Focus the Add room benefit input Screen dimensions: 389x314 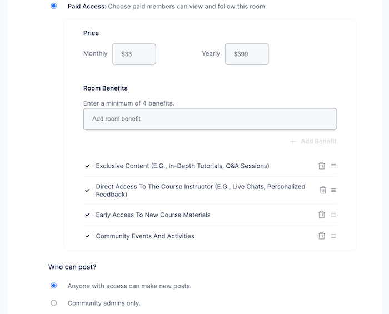210,119
